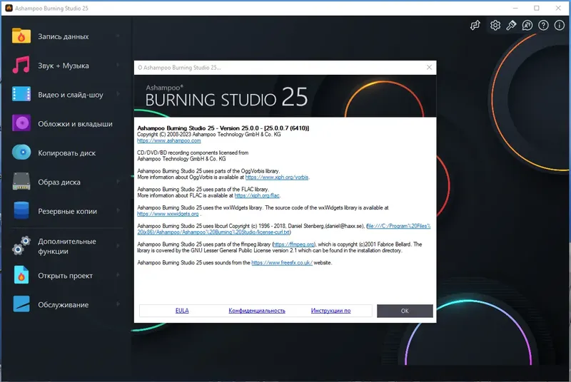Viewport: 571px width, 382px height.
Task: Click the Образ диска drive icon
Action: [x=21, y=181]
